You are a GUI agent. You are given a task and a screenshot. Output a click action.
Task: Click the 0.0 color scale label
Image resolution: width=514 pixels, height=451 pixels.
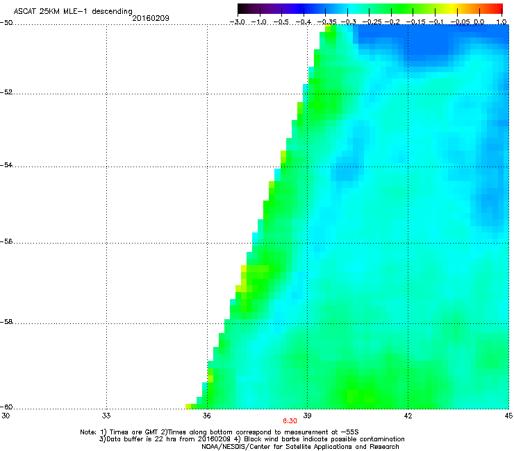point(479,22)
